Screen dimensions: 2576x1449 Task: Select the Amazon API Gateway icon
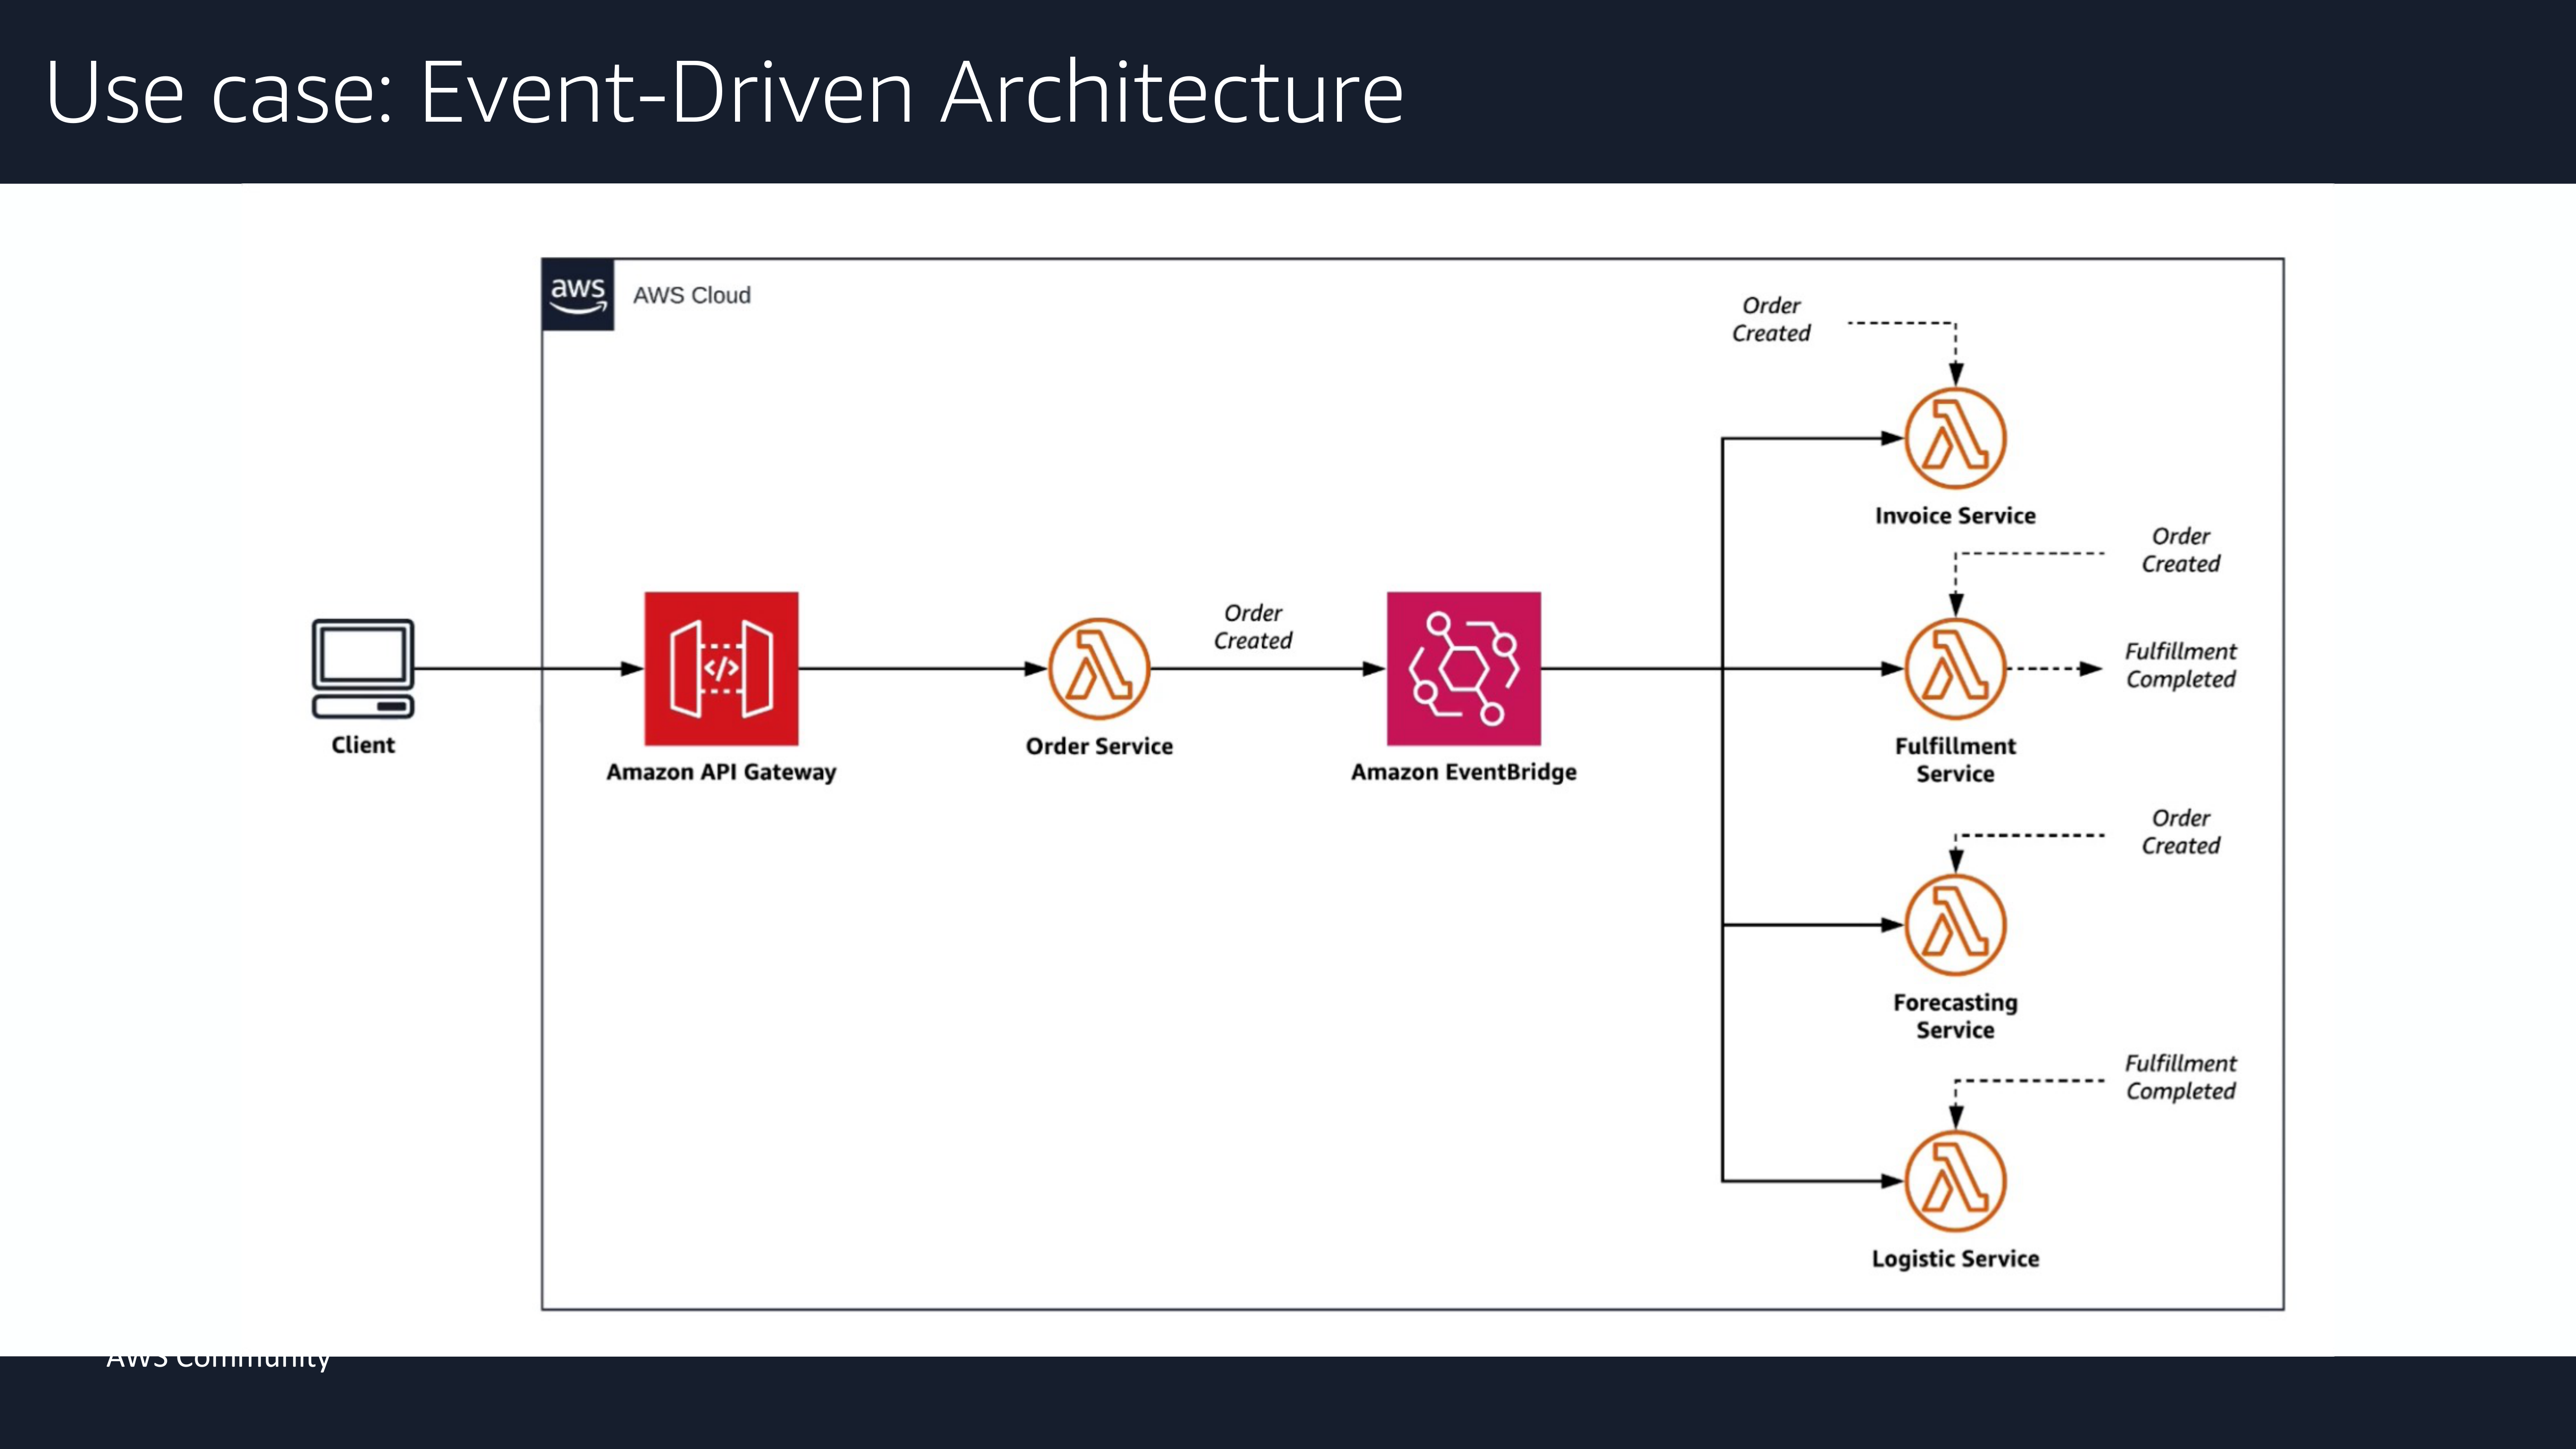tap(721, 668)
